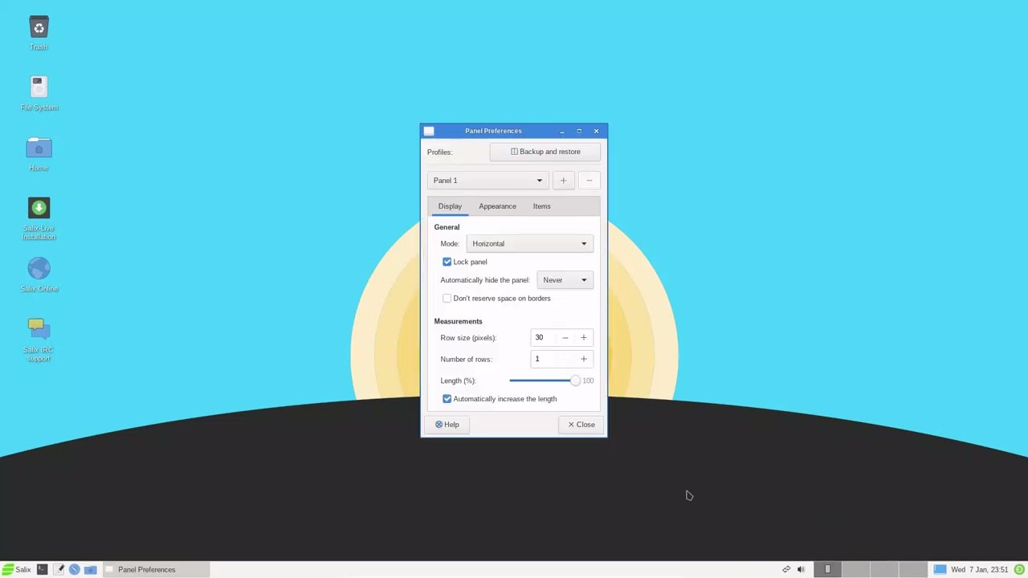This screenshot has height=578, width=1028.
Task: Open the file manager taskbar icon
Action: 90,569
